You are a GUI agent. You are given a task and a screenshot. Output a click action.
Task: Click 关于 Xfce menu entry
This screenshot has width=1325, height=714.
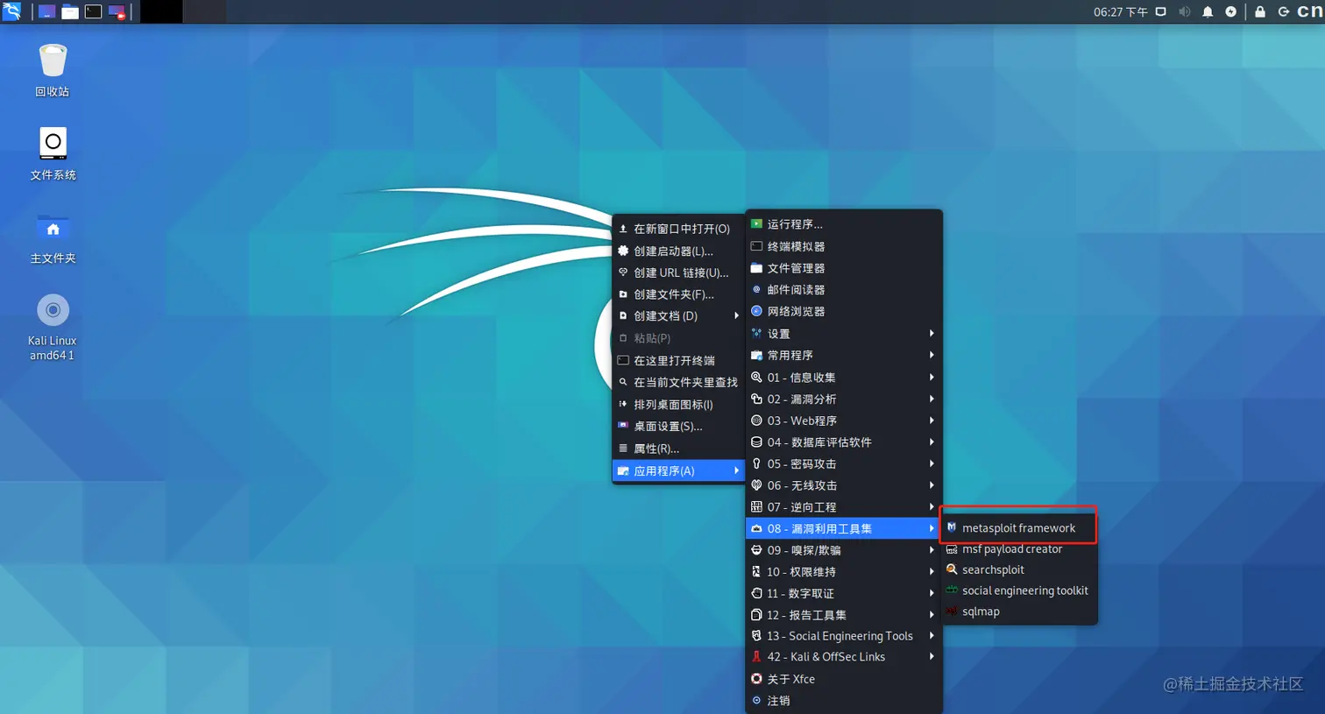(844, 679)
